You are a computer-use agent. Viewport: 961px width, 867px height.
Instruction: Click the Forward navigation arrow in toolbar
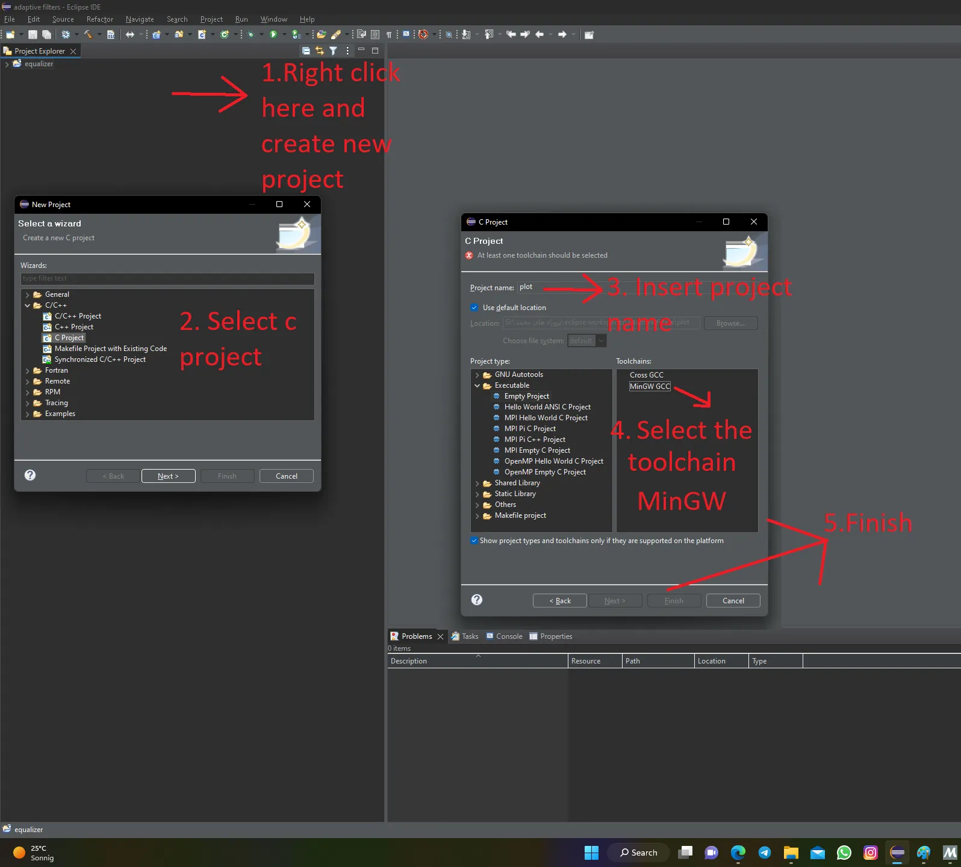tap(562, 35)
